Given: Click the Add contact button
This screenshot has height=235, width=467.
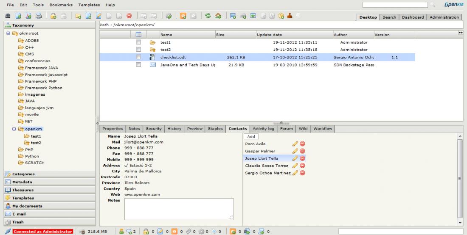Looking at the screenshot, I should click(251, 136).
